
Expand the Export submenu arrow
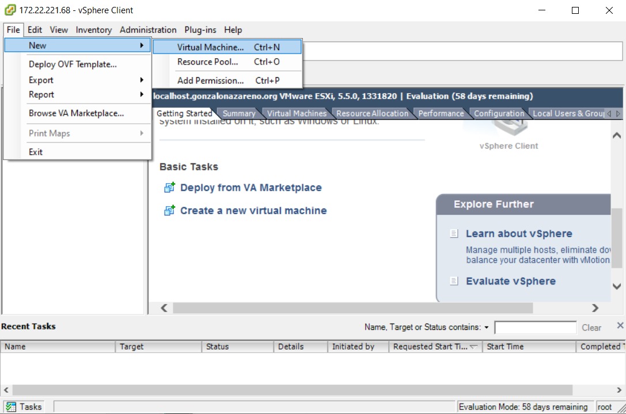[x=142, y=80]
